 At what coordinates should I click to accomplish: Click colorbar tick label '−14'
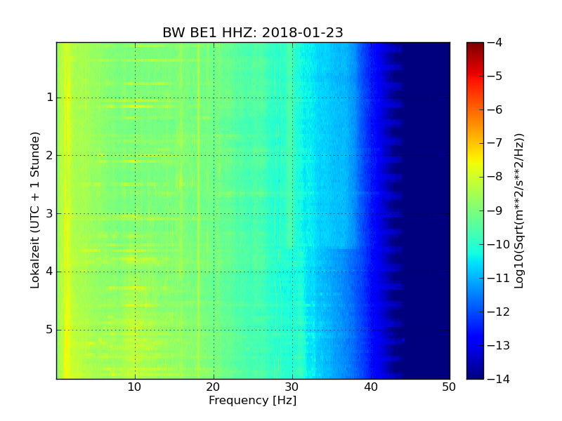(499, 379)
